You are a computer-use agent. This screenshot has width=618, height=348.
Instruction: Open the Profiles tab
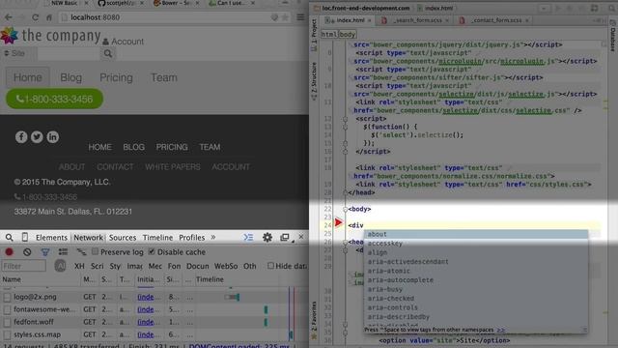(192, 238)
